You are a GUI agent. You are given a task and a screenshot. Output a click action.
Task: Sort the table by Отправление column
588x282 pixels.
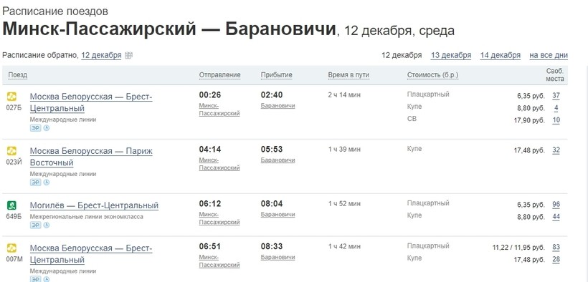(x=219, y=75)
